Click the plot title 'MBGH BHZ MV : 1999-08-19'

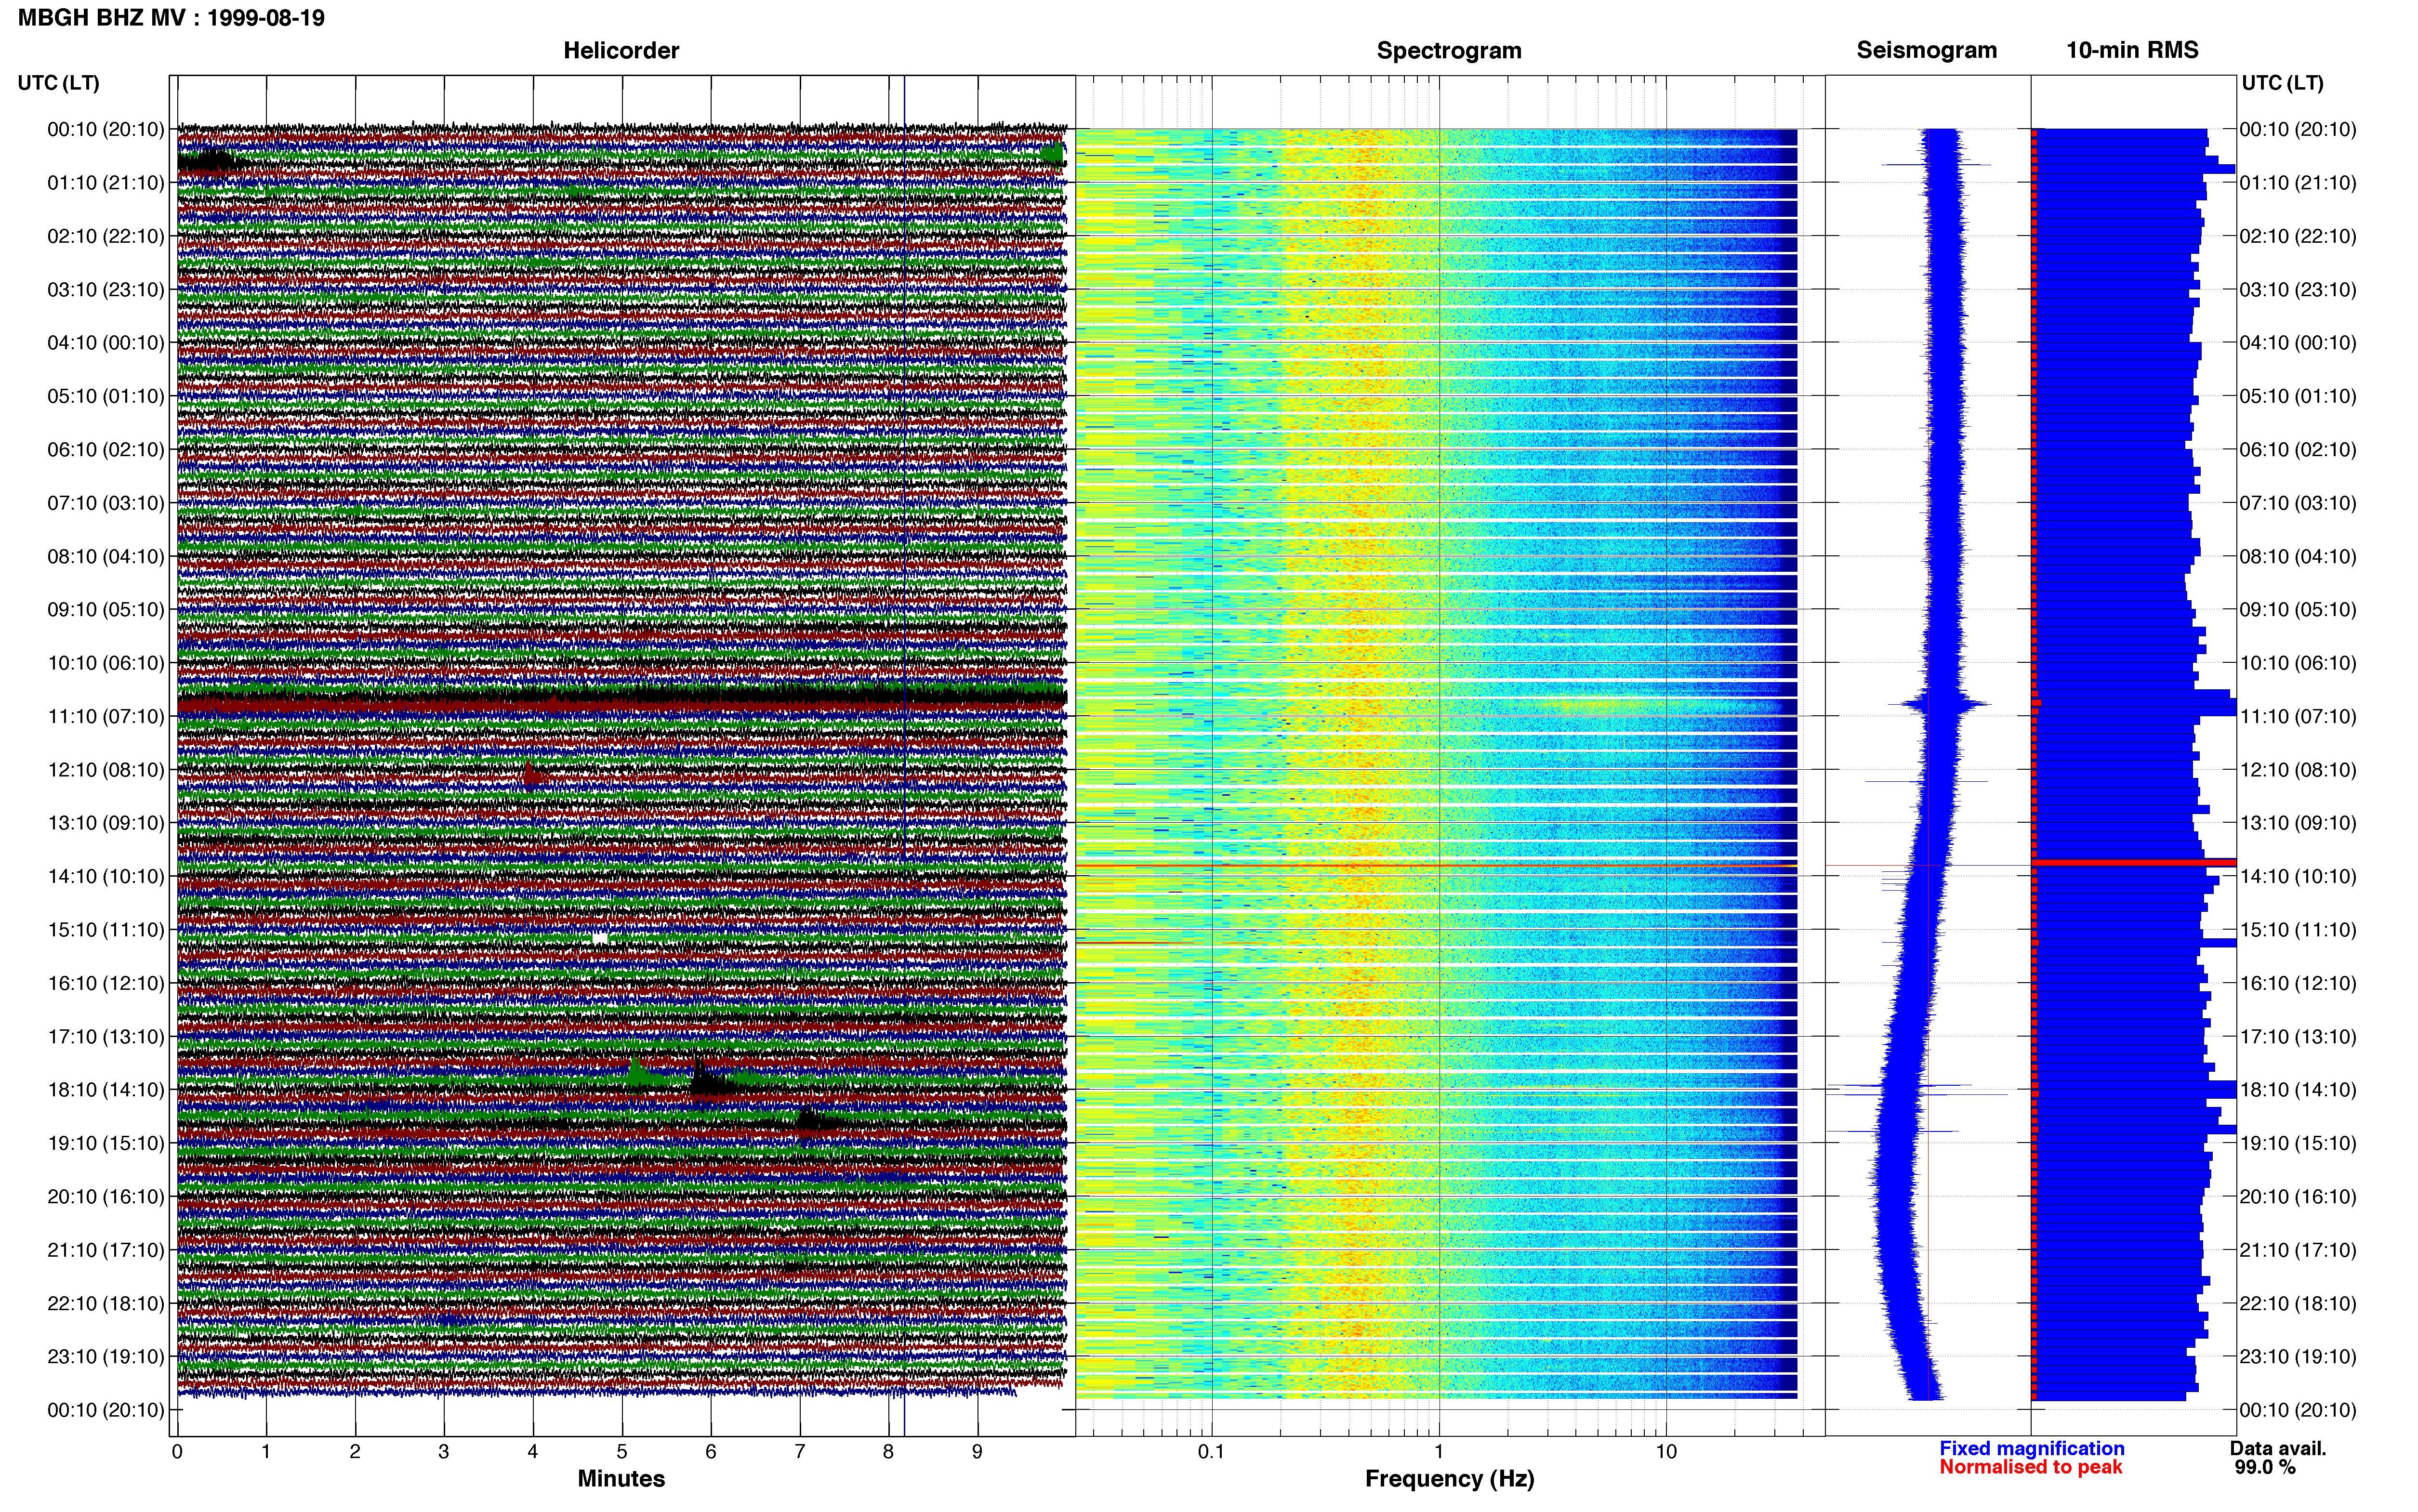[171, 18]
